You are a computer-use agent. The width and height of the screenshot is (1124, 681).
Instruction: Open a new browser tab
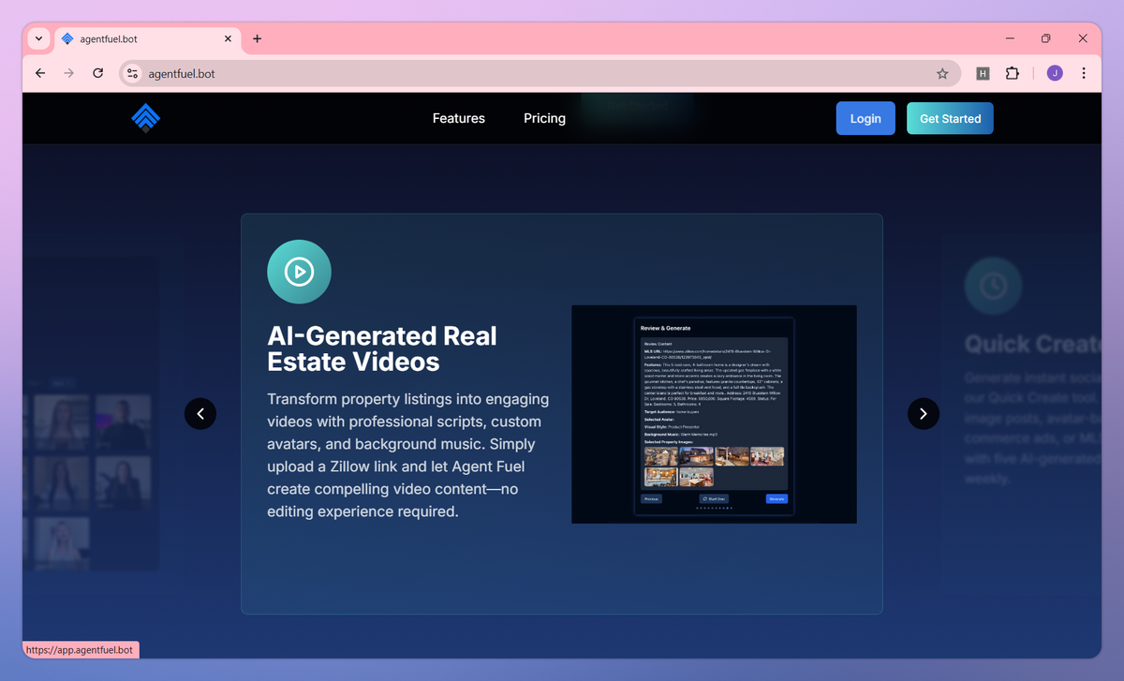[258, 39]
